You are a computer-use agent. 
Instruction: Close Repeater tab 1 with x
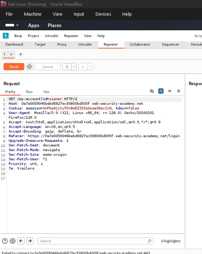pos(11,54)
